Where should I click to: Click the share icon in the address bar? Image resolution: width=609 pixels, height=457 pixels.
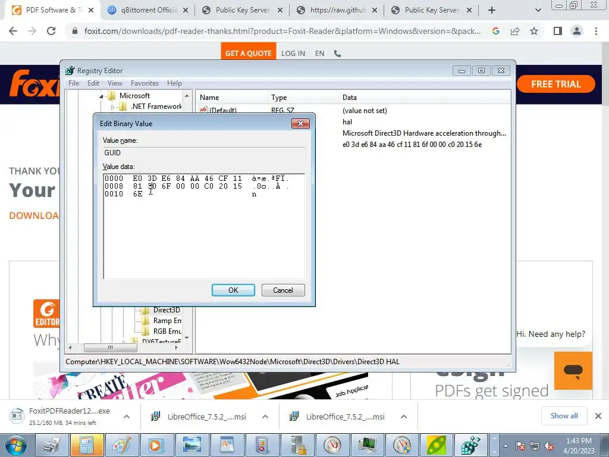[x=515, y=31]
